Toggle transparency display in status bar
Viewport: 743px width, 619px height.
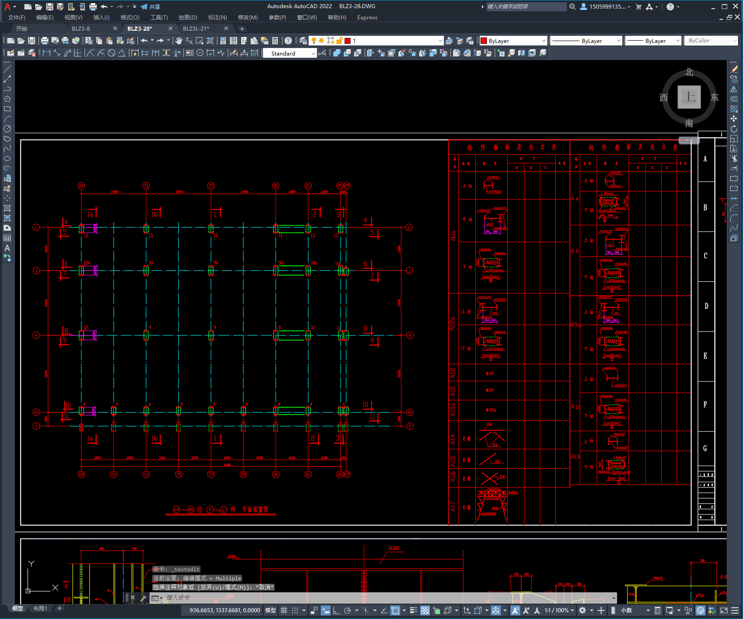tap(425, 610)
